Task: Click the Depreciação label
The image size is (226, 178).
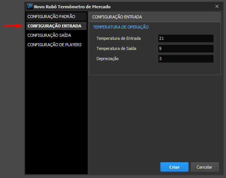Action: click(x=108, y=59)
